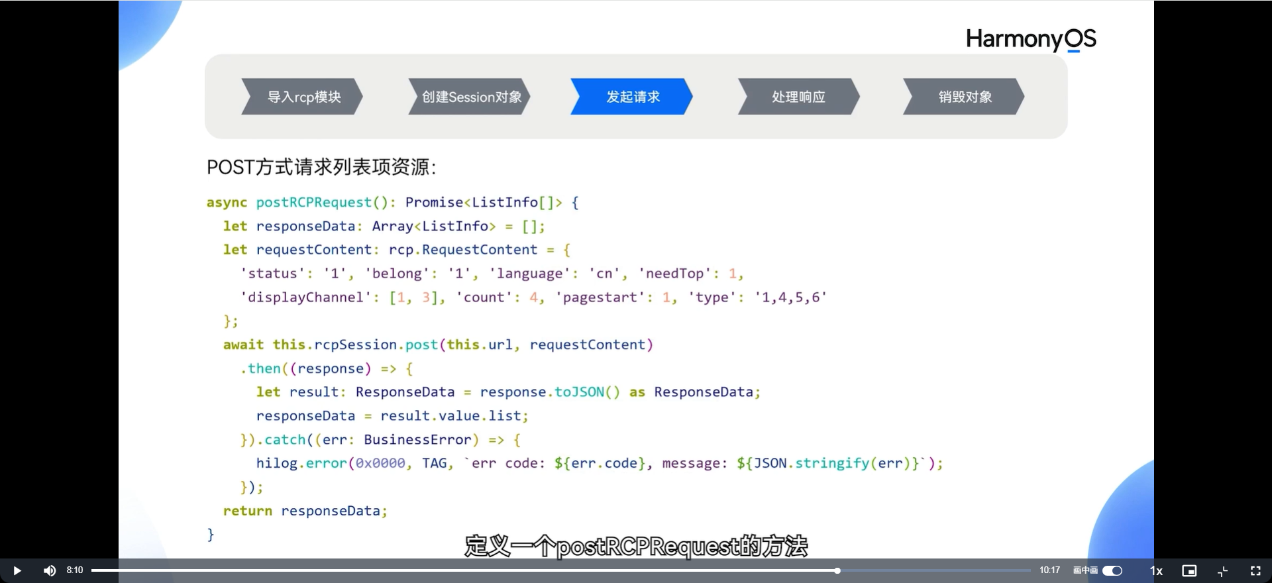Click the 'await this.rcpSession.post' line
1272x583 pixels.
coord(438,344)
